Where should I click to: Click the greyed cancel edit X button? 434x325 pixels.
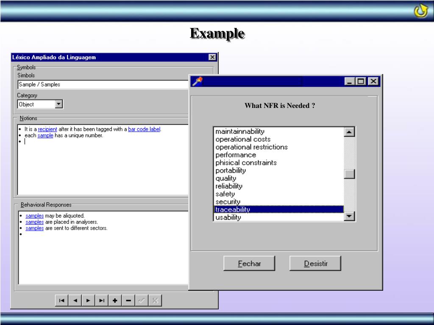[x=155, y=300]
